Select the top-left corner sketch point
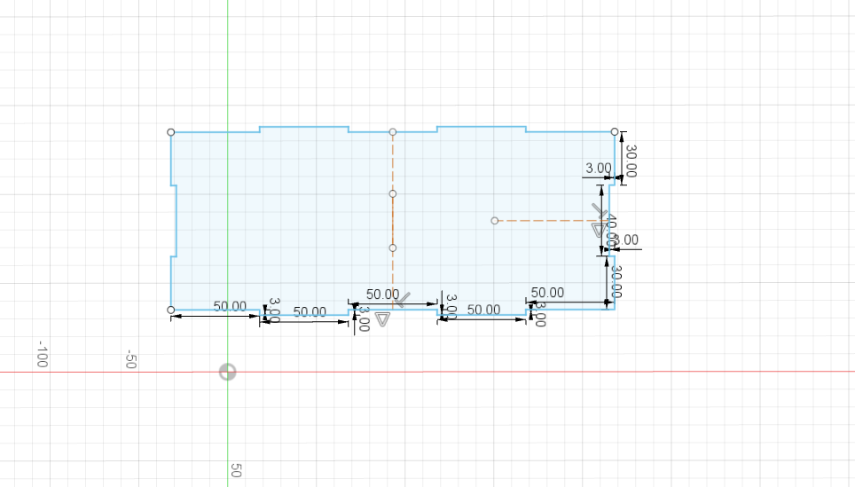 point(170,132)
